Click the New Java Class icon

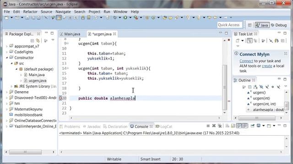pyautogui.click(x=153, y=17)
